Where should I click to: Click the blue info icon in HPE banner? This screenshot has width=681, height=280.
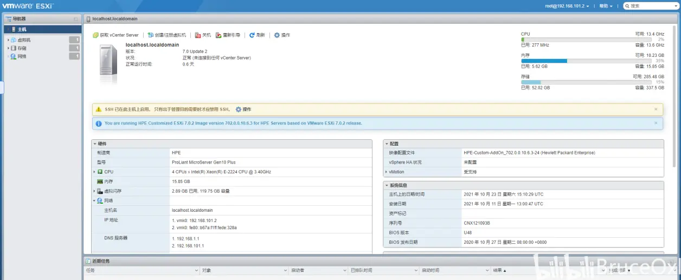98,123
